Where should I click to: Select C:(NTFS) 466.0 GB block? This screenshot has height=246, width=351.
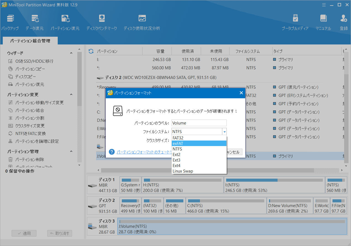click(x=226, y=206)
